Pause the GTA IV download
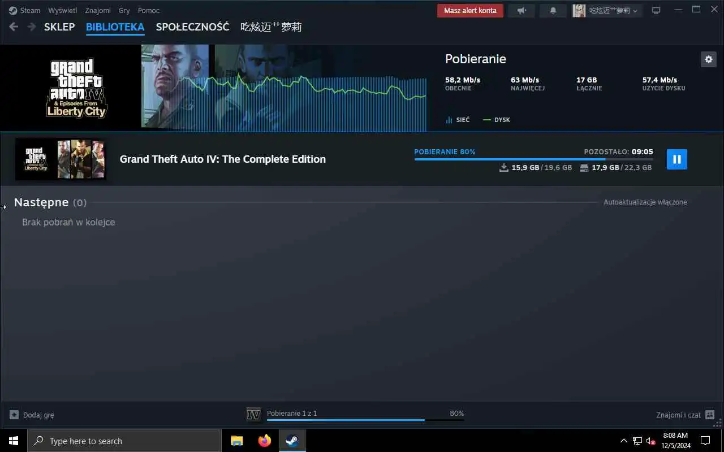This screenshot has width=724, height=452. 677,159
